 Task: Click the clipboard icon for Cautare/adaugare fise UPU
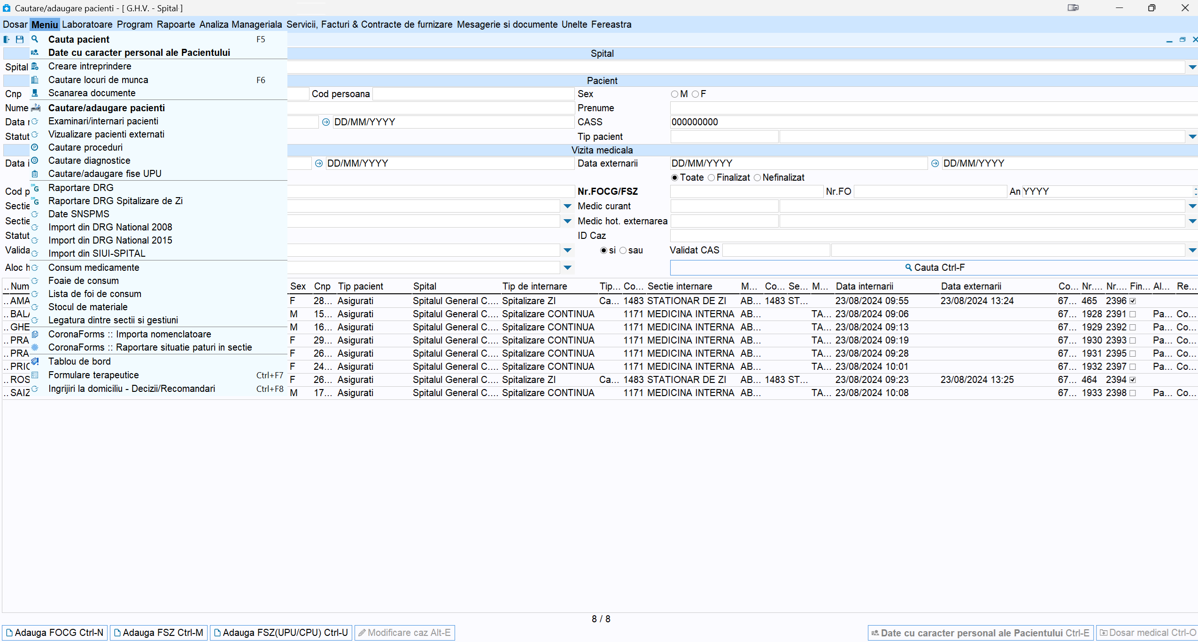(x=35, y=174)
